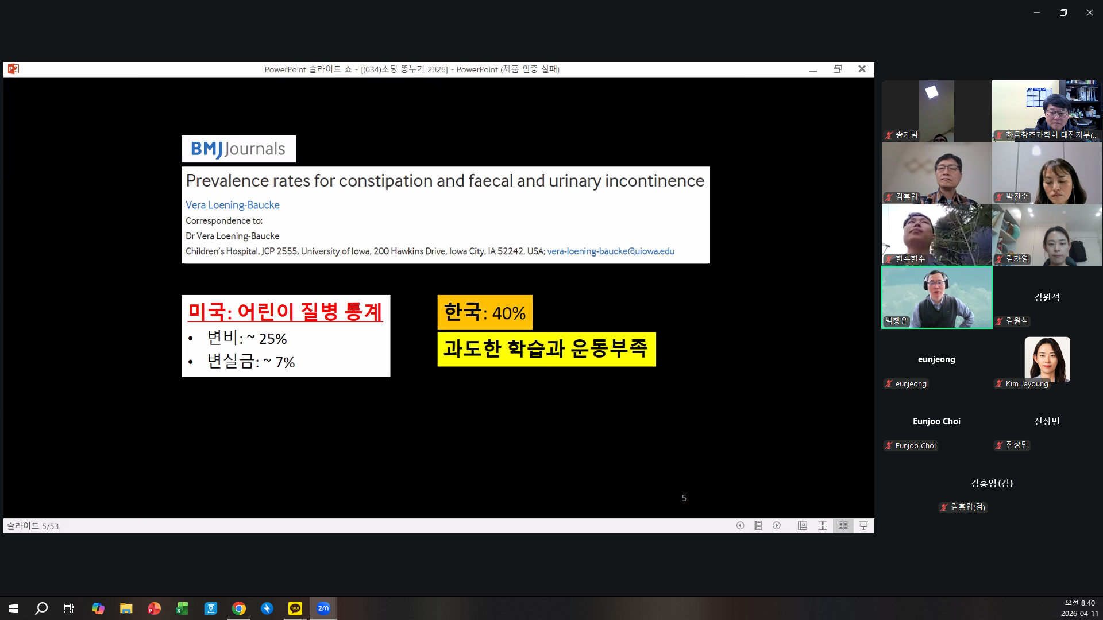Open the slide show menu icon in the status bar
Image resolution: width=1103 pixels, height=620 pixels.
click(x=758, y=525)
